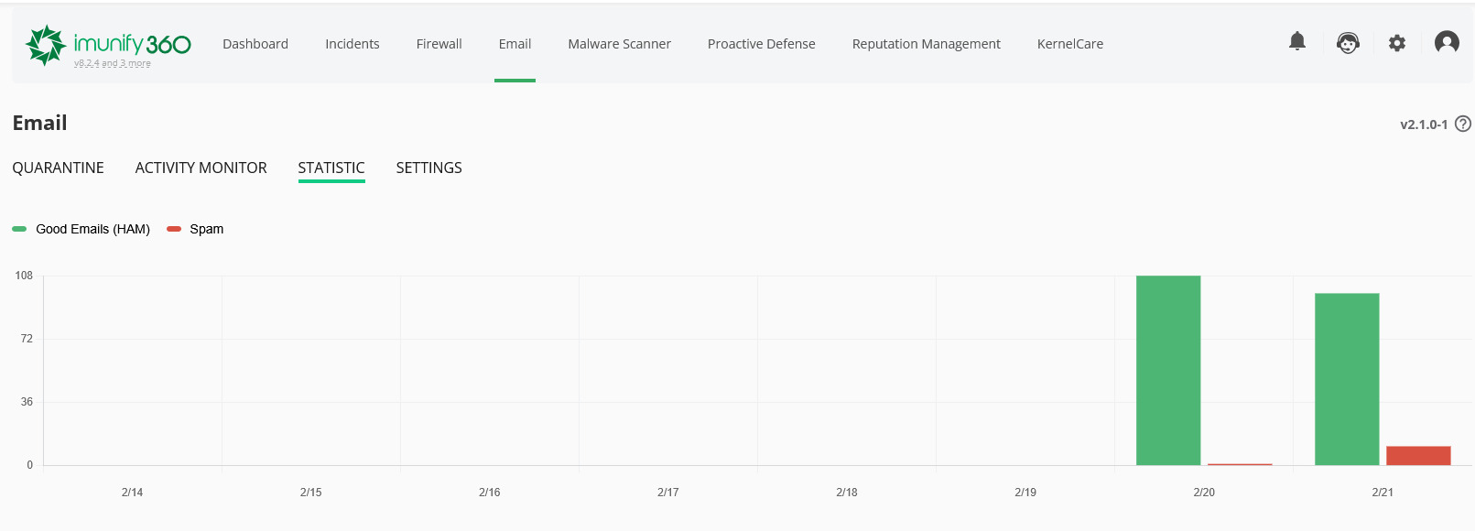Click the 'v8.2.4 and 3 more' version link
Screen dimensions: 1475x531
[x=113, y=63]
